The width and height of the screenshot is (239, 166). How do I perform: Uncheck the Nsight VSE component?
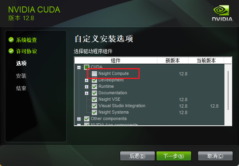coord(94,100)
